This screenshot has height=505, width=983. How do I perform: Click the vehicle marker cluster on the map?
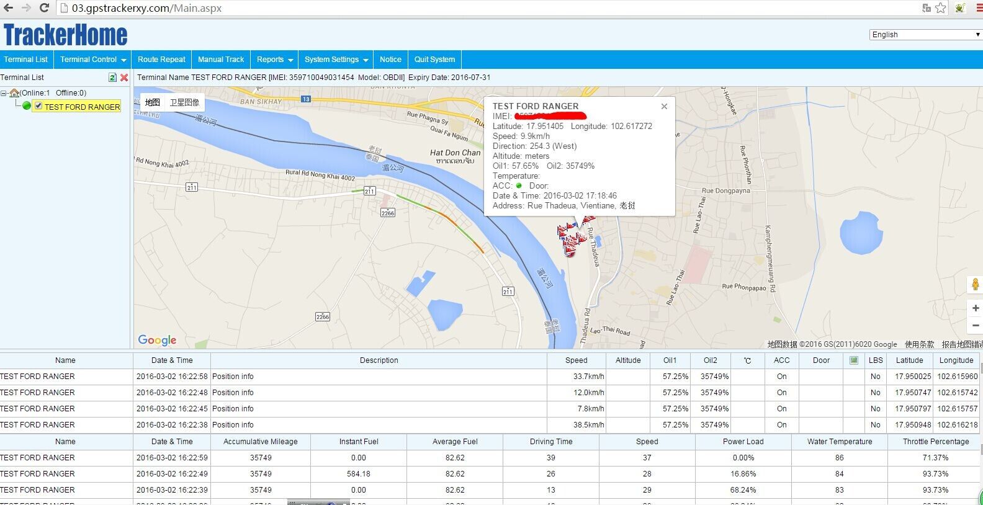pyautogui.click(x=573, y=238)
